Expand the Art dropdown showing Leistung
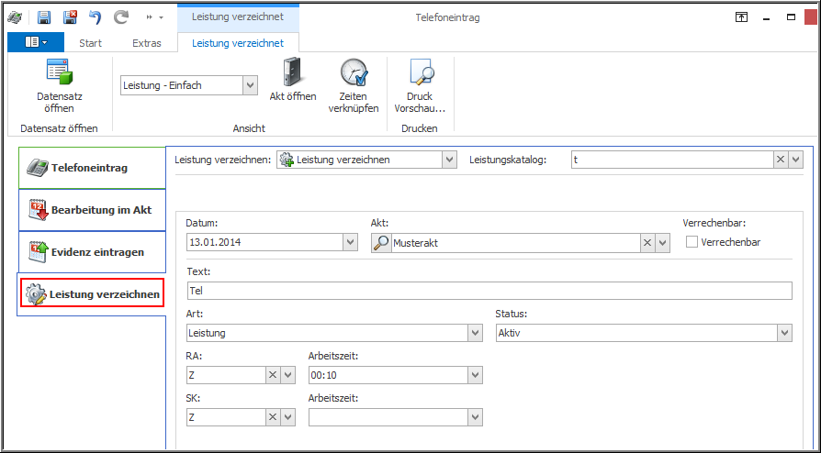Viewport: 821px width, 453px height. tap(475, 333)
